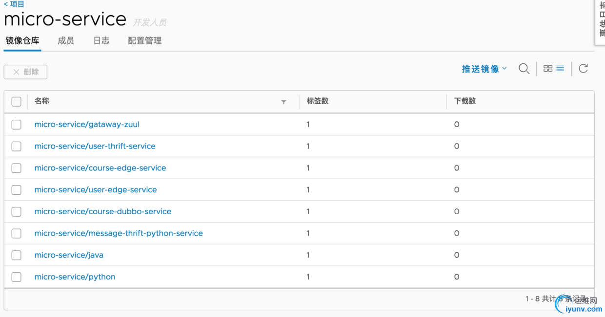Select the micro-service/java checkbox
The height and width of the screenshot is (317, 605).
[17, 255]
